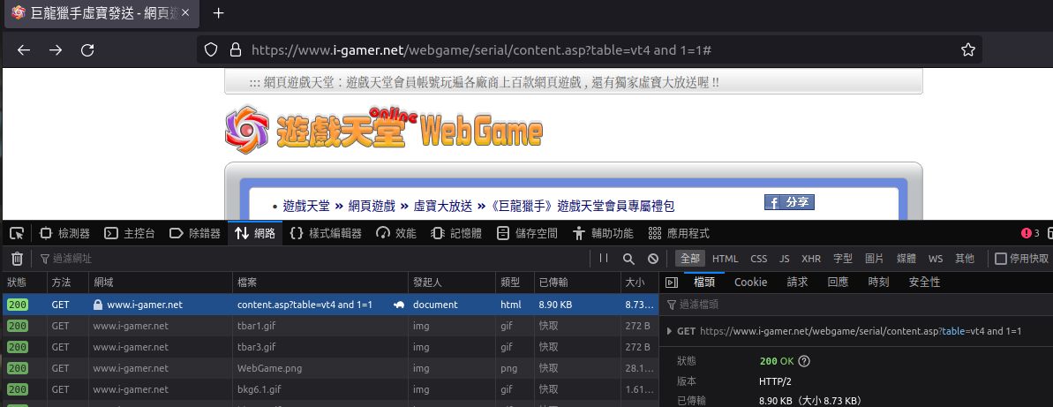Click the padlock site security icon
The height and width of the screenshot is (407, 1053).
point(235,49)
